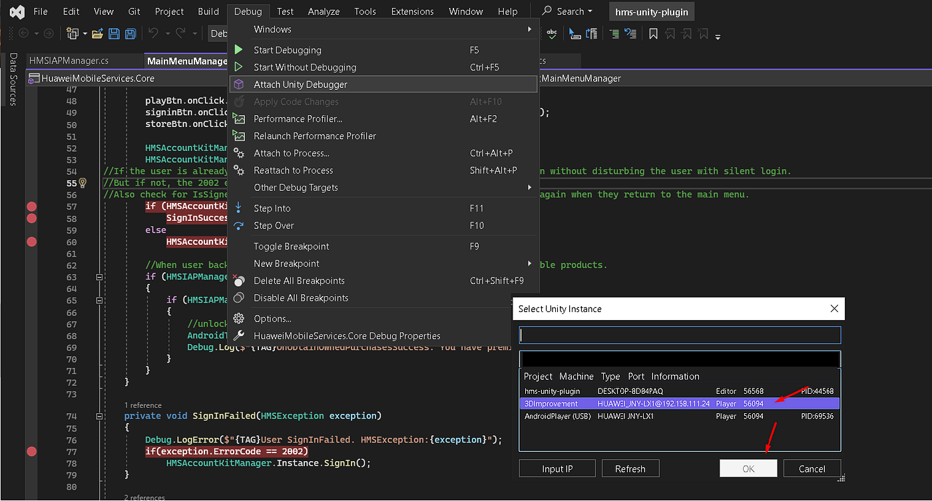Choose Start Debugging from Debug menu

[287, 50]
